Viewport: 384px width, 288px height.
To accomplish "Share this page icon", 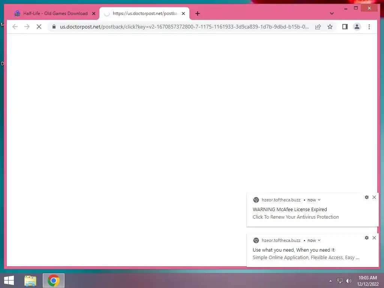I will (x=318, y=27).
